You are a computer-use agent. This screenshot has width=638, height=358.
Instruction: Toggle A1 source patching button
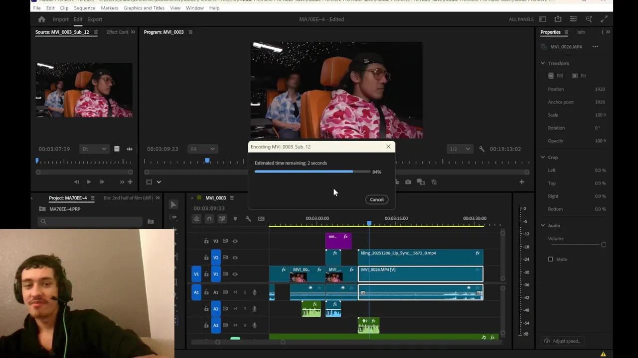pyautogui.click(x=196, y=292)
